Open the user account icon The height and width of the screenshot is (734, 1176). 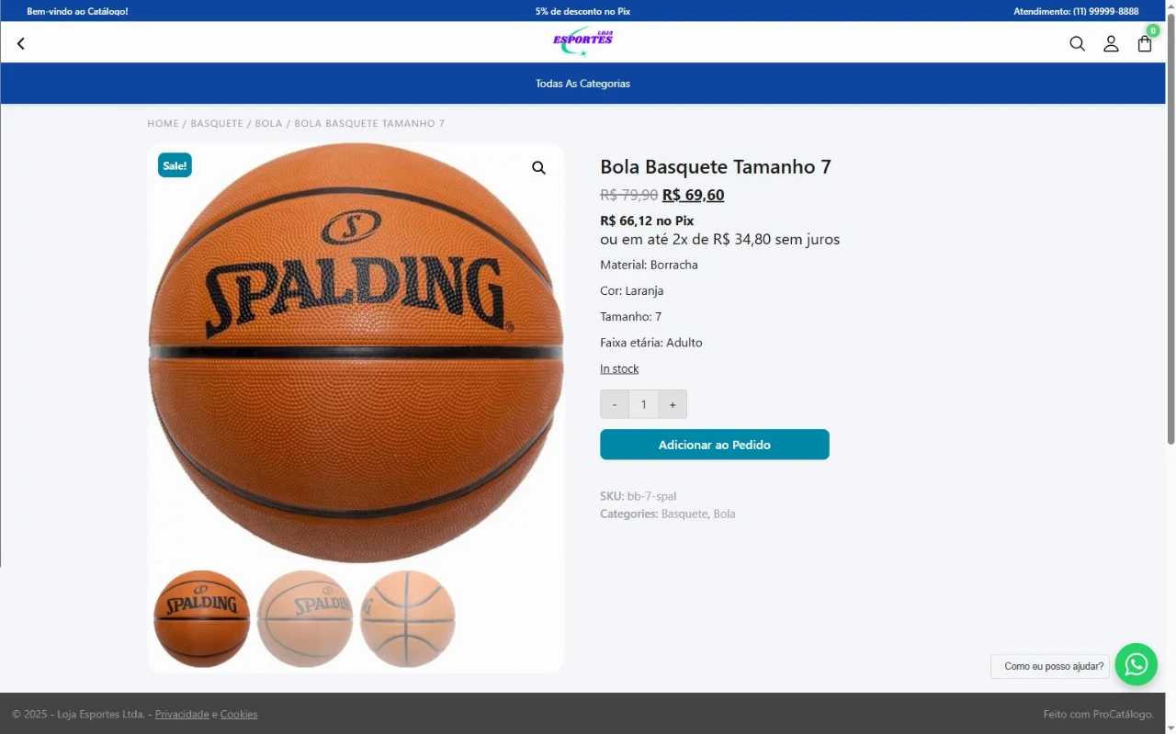pos(1111,43)
